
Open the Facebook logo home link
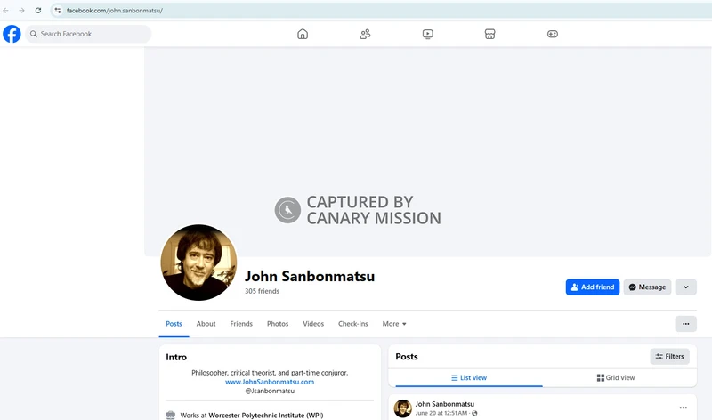[x=12, y=34]
